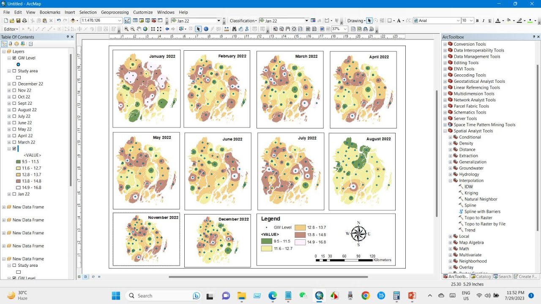Open the Kriging tool
This screenshot has height=304, width=541.
coord(471,193)
